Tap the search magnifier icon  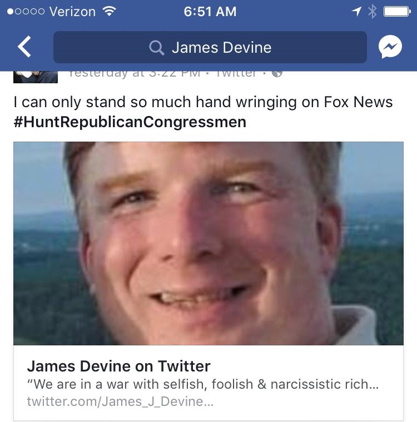point(156,48)
